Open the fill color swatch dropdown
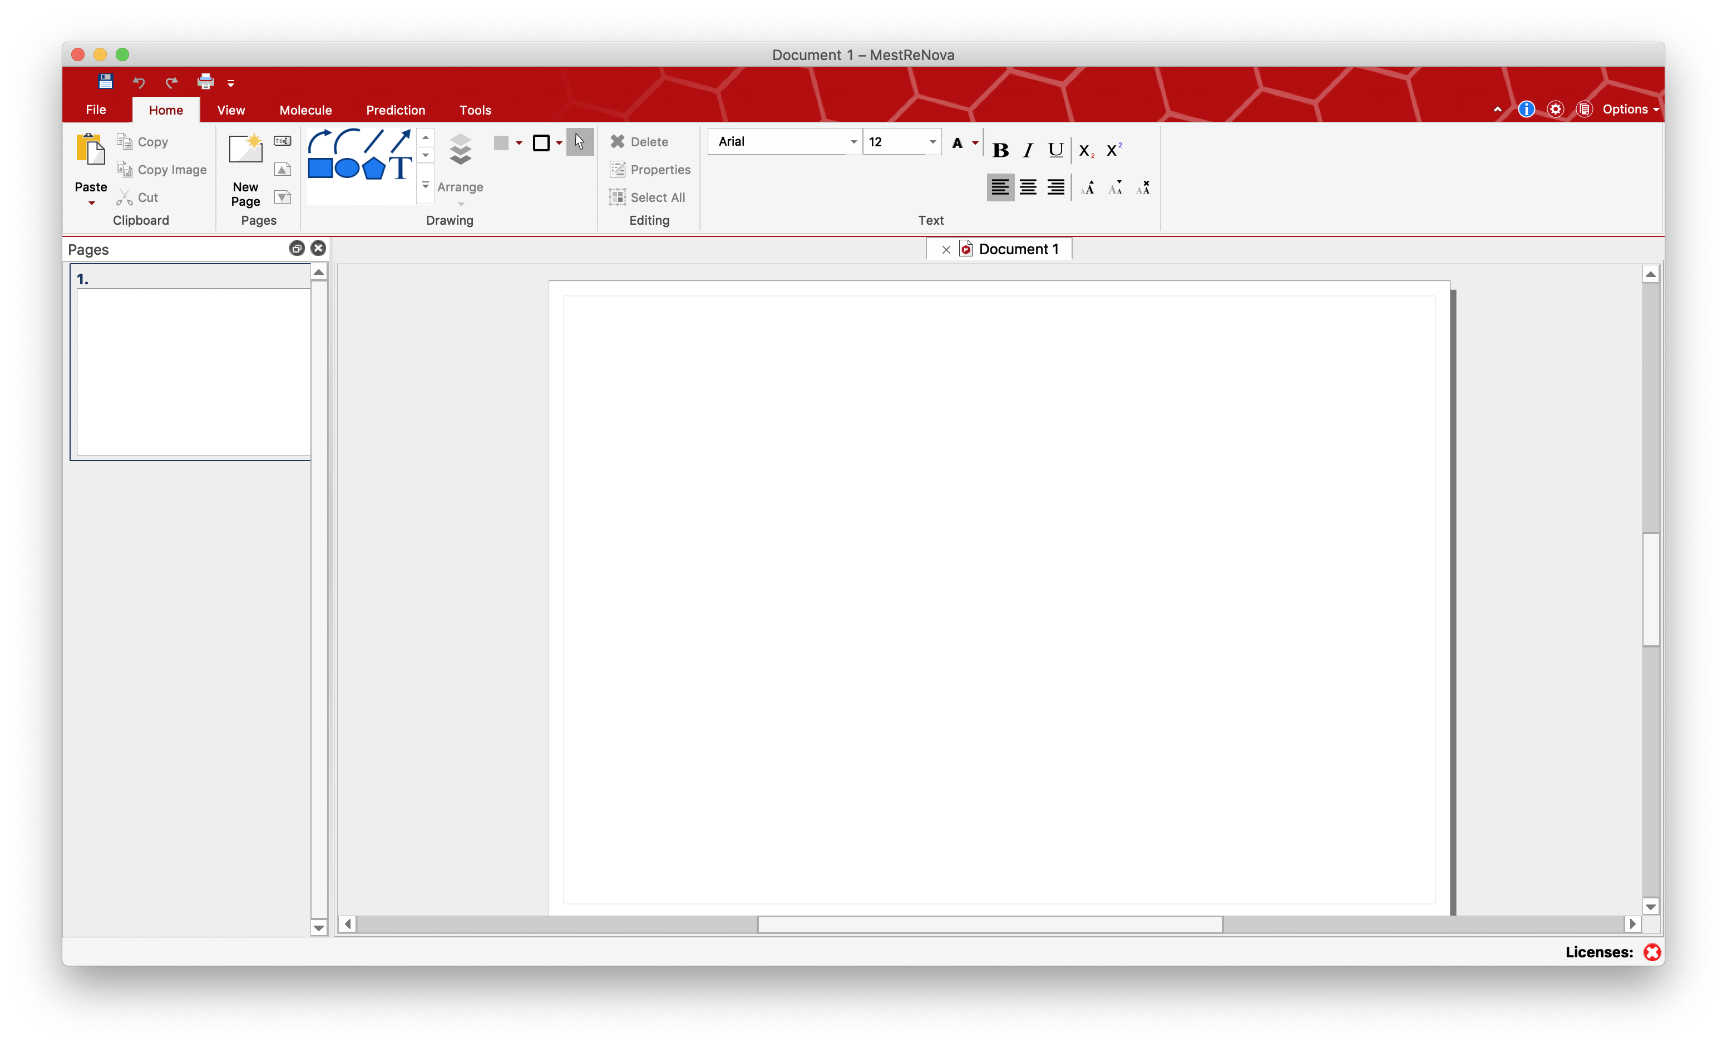Viewport: 1727px width, 1048px height. pos(519,143)
